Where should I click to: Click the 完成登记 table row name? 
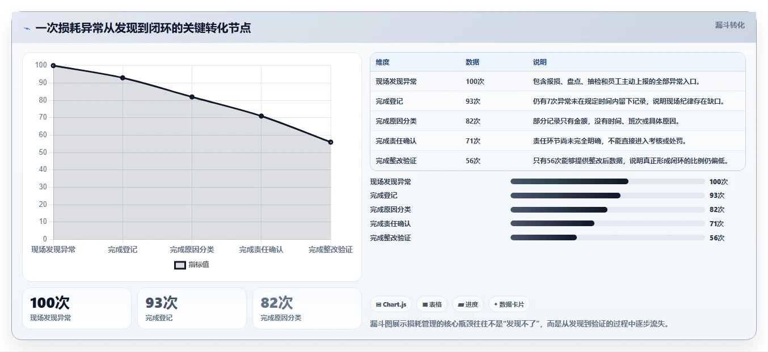tap(389, 101)
